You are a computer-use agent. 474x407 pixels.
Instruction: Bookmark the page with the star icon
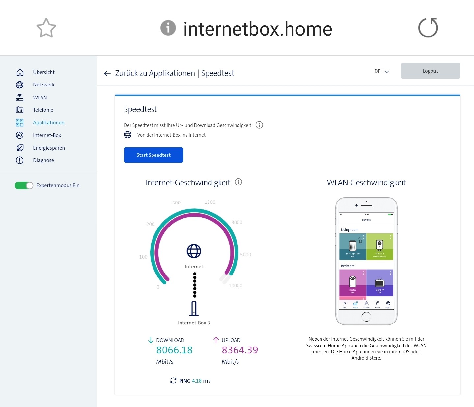(46, 28)
